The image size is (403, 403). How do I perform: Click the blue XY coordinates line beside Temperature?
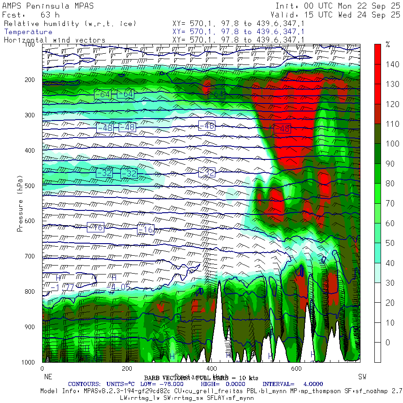click(x=238, y=32)
